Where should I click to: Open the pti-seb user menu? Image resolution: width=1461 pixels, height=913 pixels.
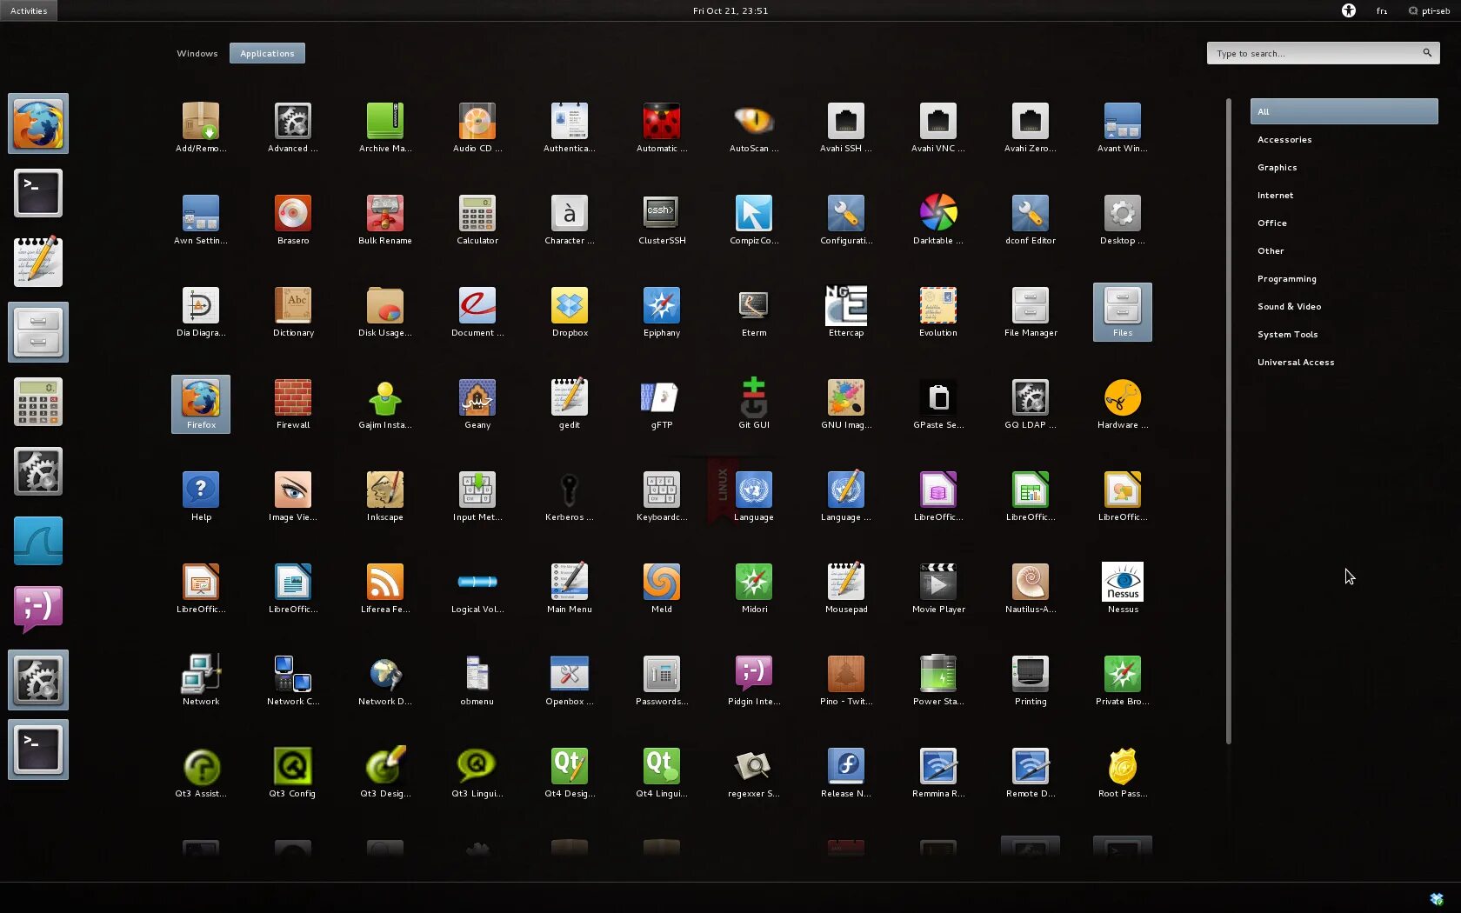[x=1429, y=10]
